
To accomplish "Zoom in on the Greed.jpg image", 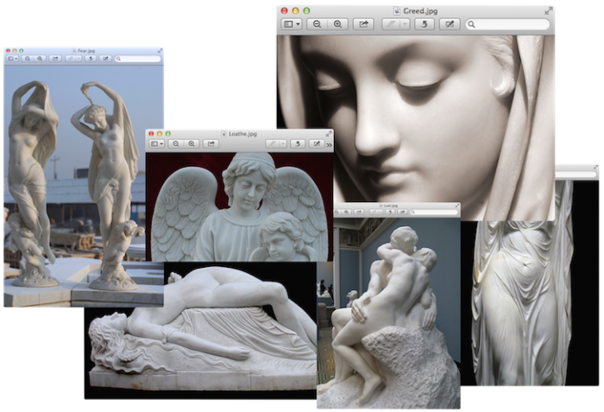I will [337, 24].
